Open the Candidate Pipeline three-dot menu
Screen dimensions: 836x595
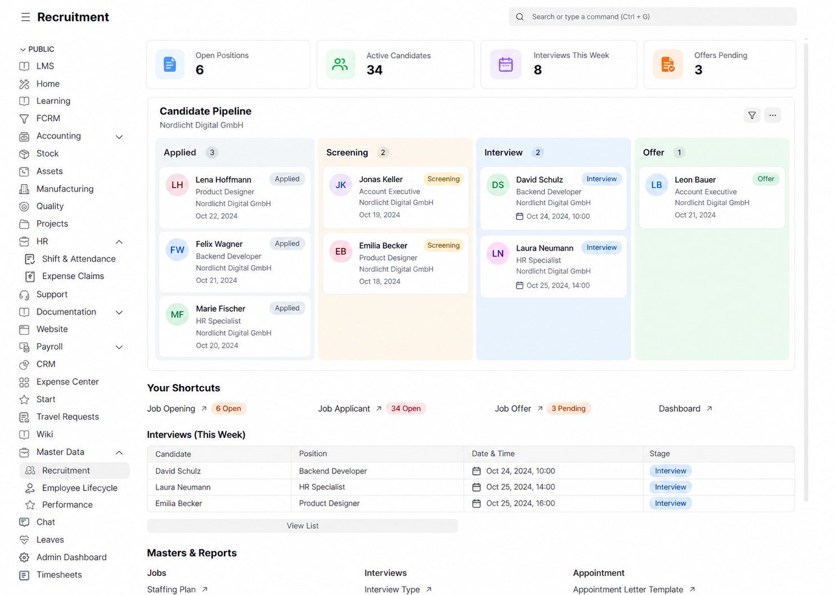(x=772, y=115)
